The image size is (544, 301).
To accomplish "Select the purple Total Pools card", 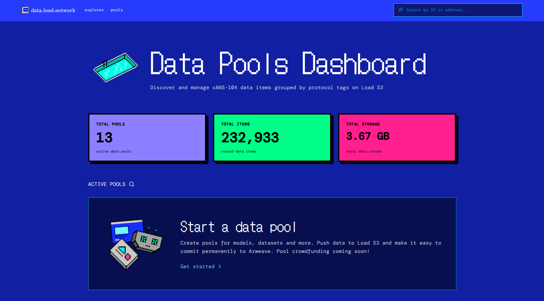I will pyautogui.click(x=147, y=138).
